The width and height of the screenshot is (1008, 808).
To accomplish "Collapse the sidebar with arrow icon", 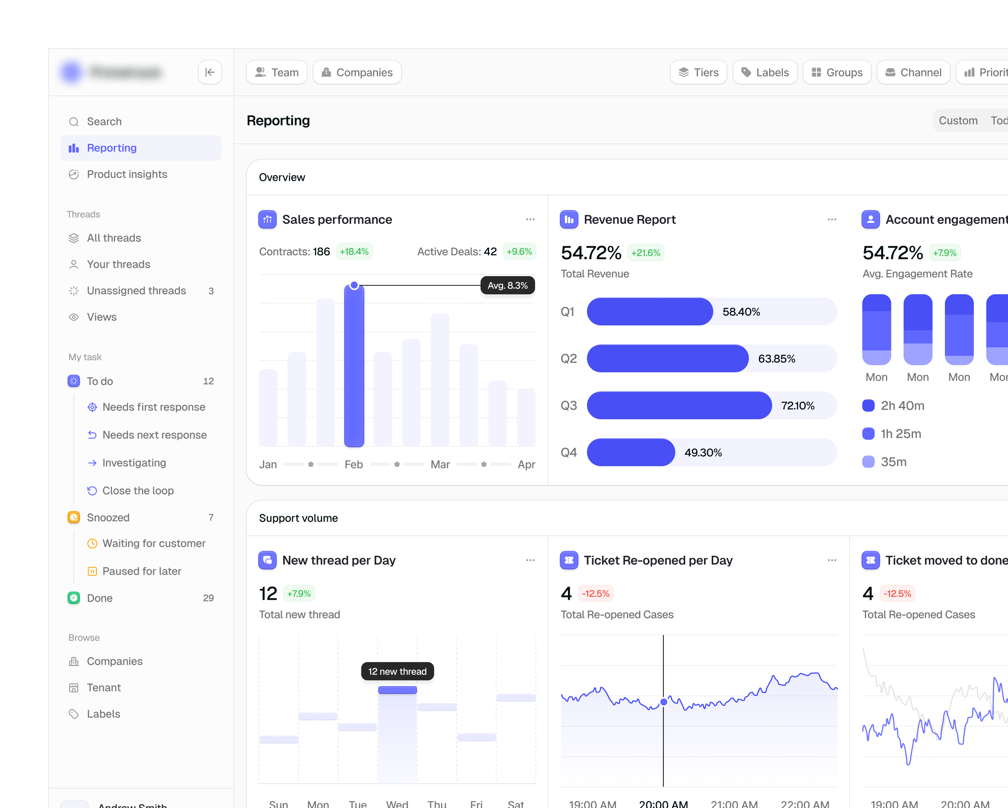I will [x=210, y=72].
